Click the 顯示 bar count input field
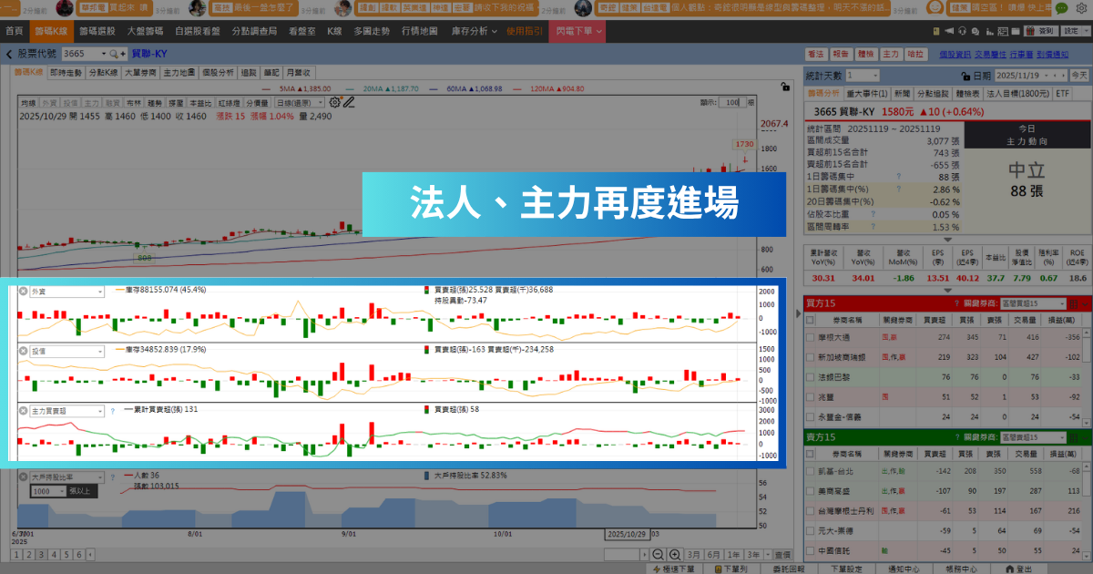 point(731,103)
